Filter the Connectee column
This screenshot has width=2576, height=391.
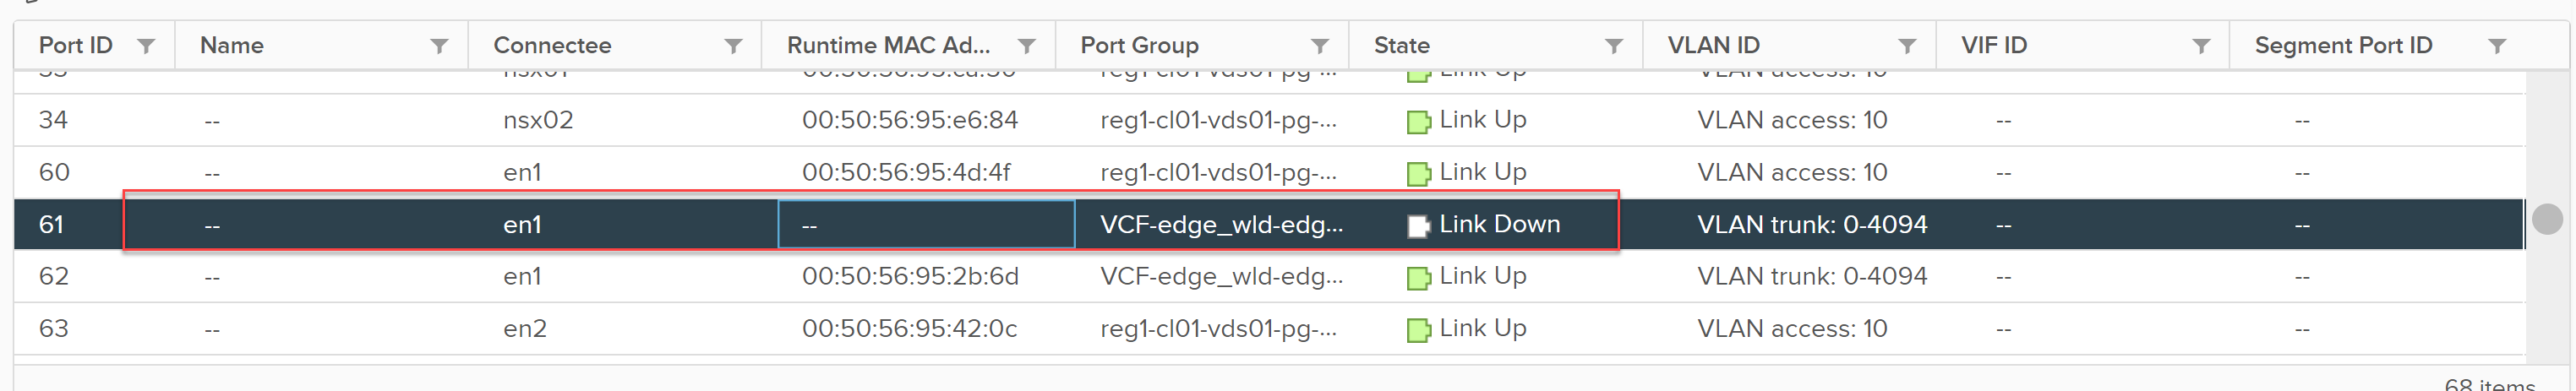pos(733,46)
